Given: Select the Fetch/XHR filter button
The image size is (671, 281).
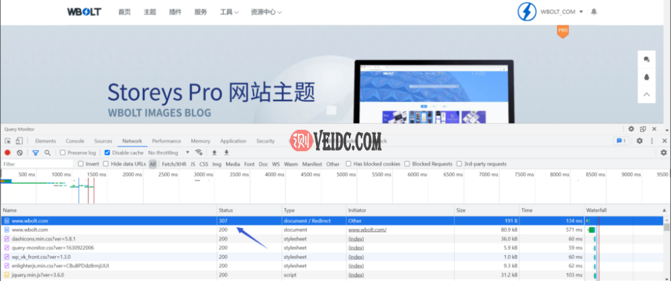Looking at the screenshot, I should (x=173, y=164).
